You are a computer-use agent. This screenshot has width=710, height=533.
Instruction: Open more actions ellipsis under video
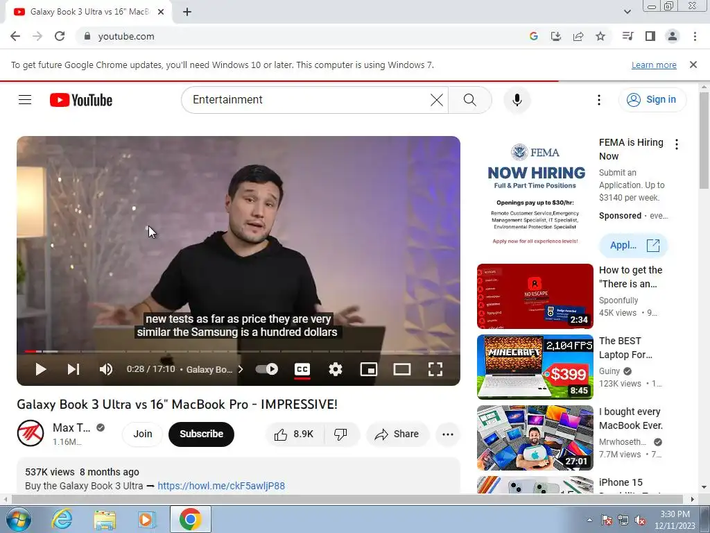pyautogui.click(x=447, y=434)
